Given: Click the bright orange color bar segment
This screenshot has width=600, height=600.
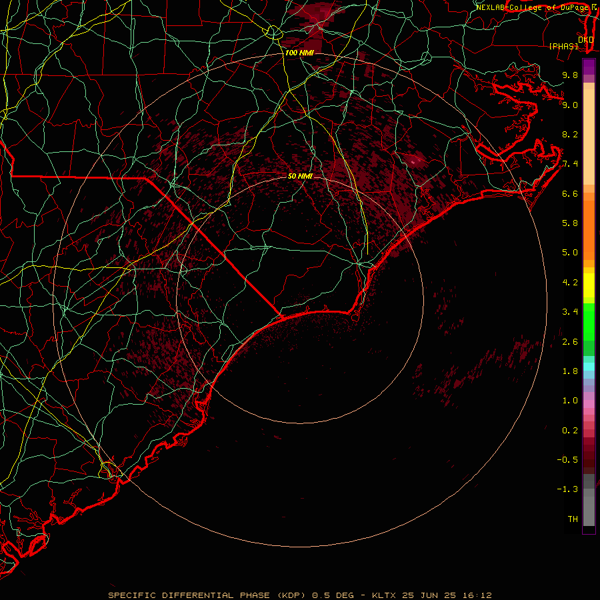Looking at the screenshot, I should point(589,231).
